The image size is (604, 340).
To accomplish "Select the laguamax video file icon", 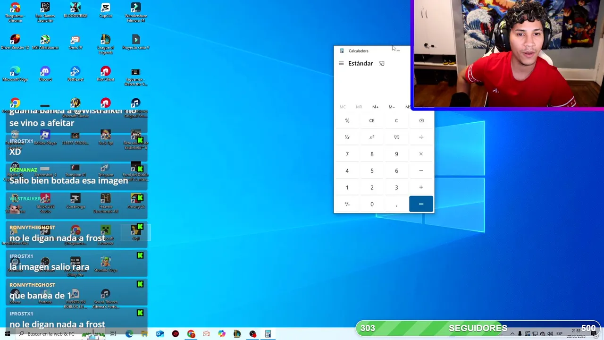I will point(136,76).
